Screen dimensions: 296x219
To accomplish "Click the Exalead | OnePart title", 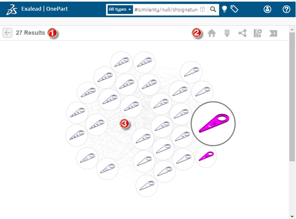I will [44, 9].
